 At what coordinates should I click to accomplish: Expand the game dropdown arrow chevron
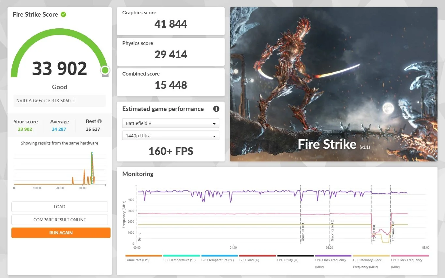pyautogui.click(x=214, y=123)
